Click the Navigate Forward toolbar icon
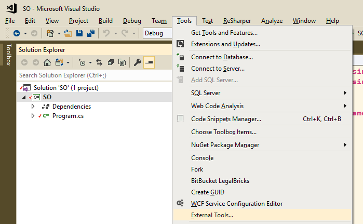Screen dimensions: 363x224 (34, 33)
